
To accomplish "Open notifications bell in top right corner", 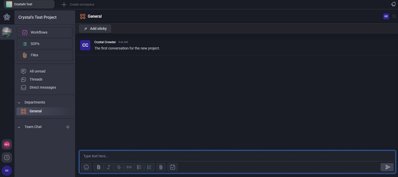I will [x=393, y=4].
